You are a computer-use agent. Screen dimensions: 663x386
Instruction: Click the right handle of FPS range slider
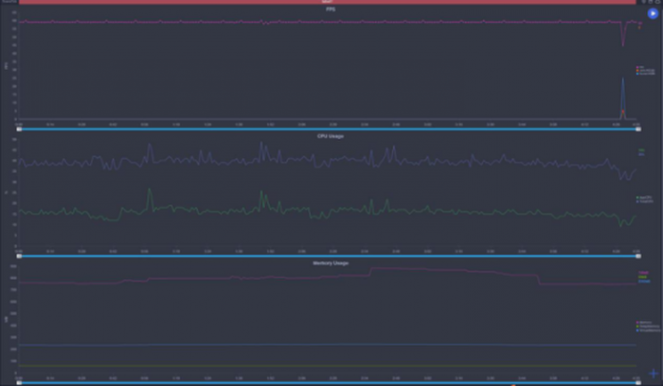click(638, 130)
